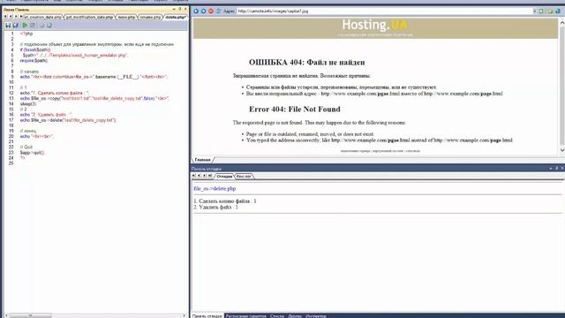
Task: Open the second debug panel tab
Action: click(244, 177)
